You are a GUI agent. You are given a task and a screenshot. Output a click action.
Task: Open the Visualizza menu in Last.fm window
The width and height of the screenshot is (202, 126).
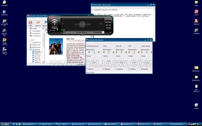point(34,18)
